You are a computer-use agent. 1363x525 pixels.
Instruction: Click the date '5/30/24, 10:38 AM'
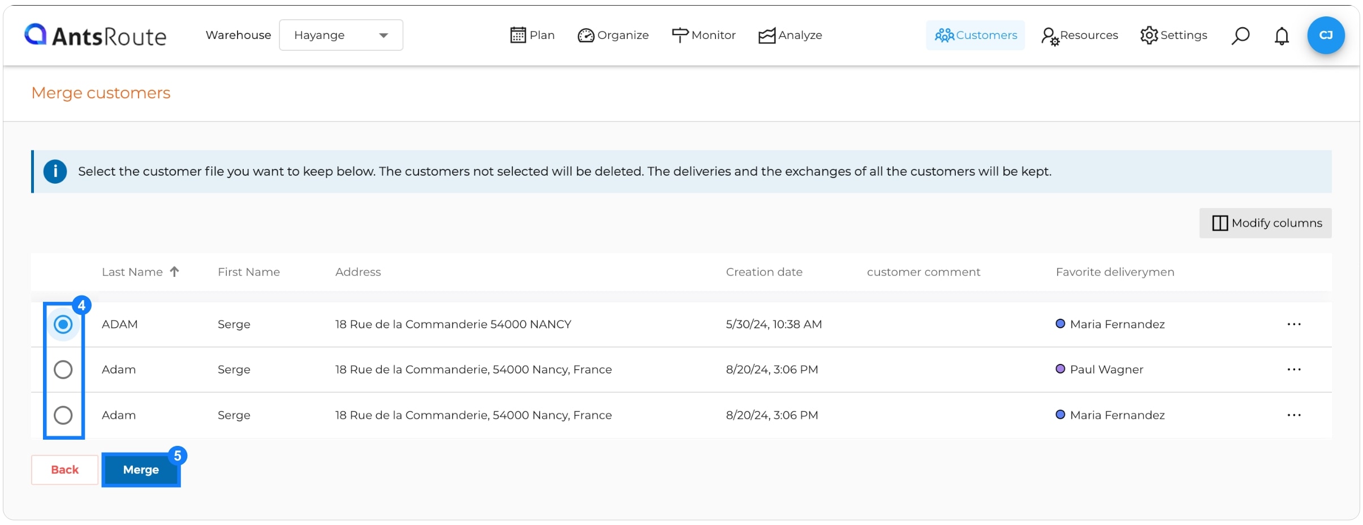point(774,324)
